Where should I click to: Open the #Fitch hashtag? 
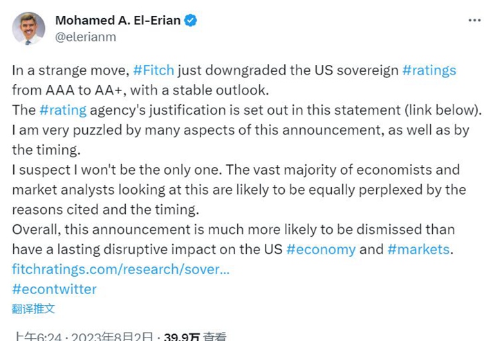[153, 70]
